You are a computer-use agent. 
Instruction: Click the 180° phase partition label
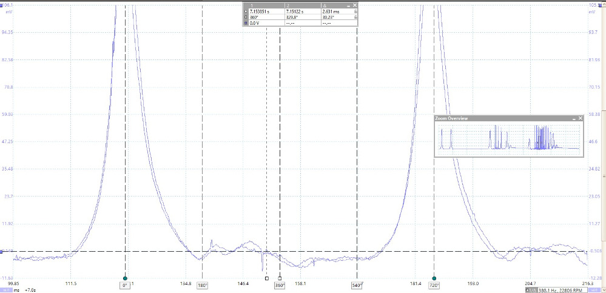click(202, 285)
